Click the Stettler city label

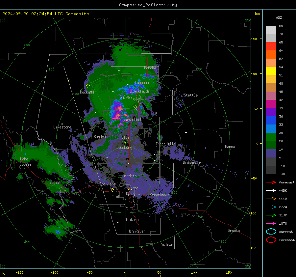click(192, 95)
